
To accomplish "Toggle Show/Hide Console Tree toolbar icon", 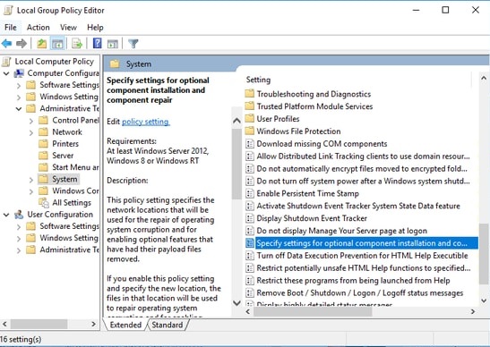I will click(x=57, y=43).
